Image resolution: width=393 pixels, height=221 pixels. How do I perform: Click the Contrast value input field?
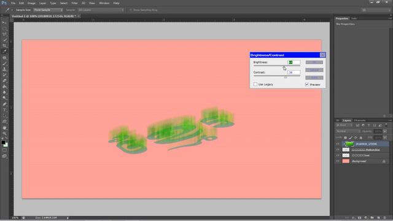294,72
